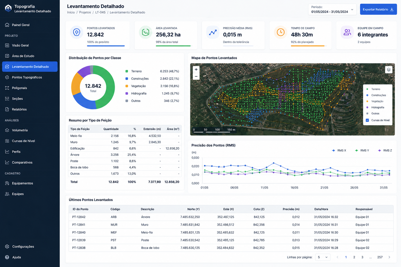The height and width of the screenshot is (267, 401).
Task: Click the Visão Geral sidebar icon
Action: point(7,45)
